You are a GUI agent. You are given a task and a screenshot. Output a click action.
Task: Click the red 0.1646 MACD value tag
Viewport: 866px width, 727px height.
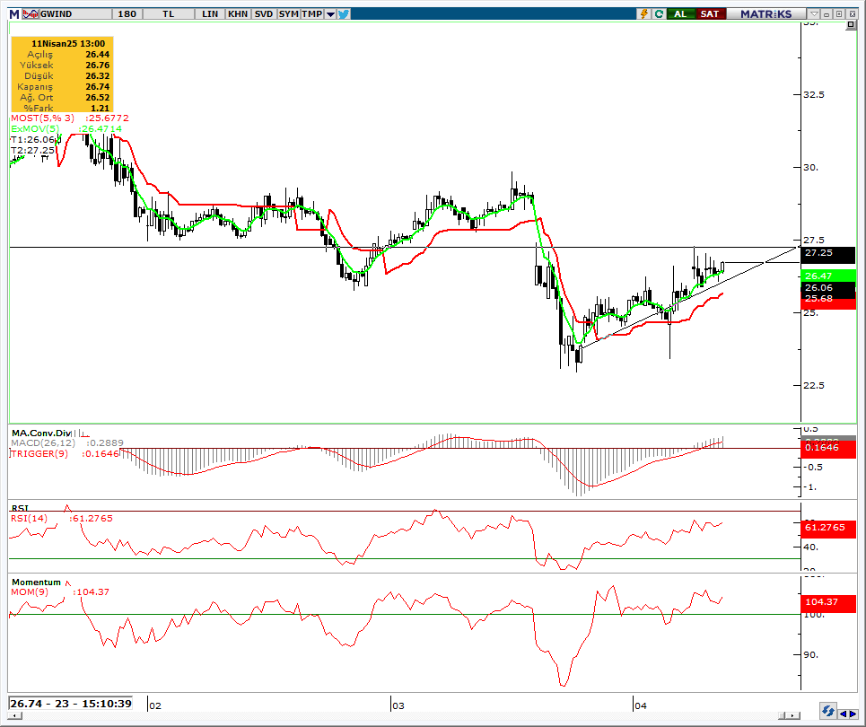point(827,448)
